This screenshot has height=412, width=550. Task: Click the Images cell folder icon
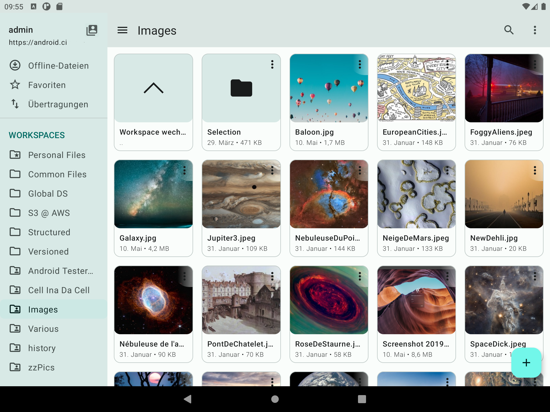[15, 309]
